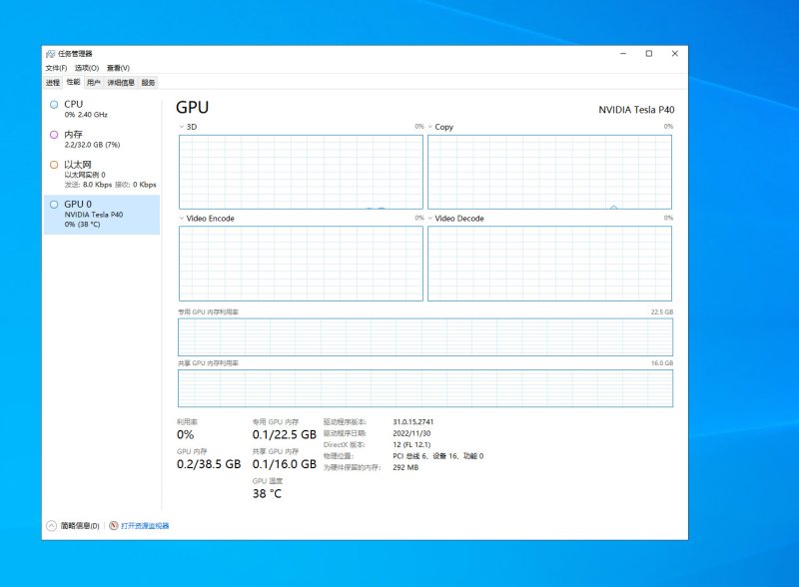Screen dimensions: 799x587
Task: Click the large GPU heading
Action: point(192,107)
